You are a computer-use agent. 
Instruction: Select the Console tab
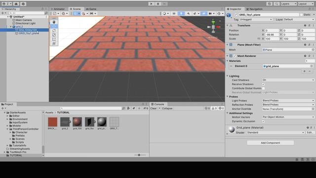click(x=158, y=104)
